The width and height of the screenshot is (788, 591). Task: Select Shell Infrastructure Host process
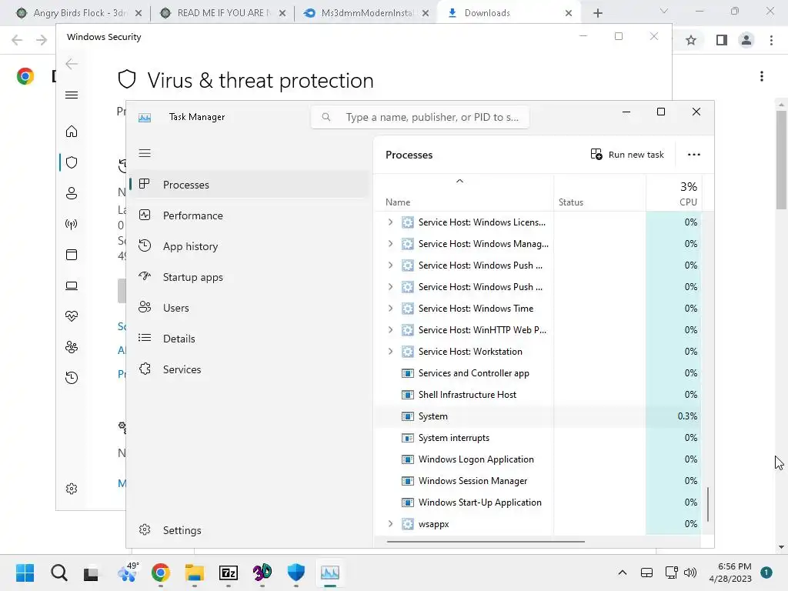click(x=538, y=395)
